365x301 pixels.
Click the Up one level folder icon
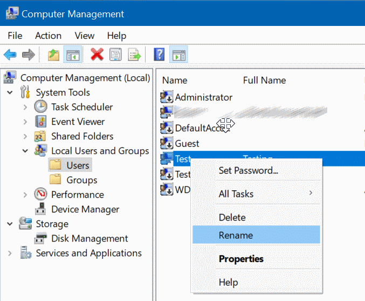[53, 55]
